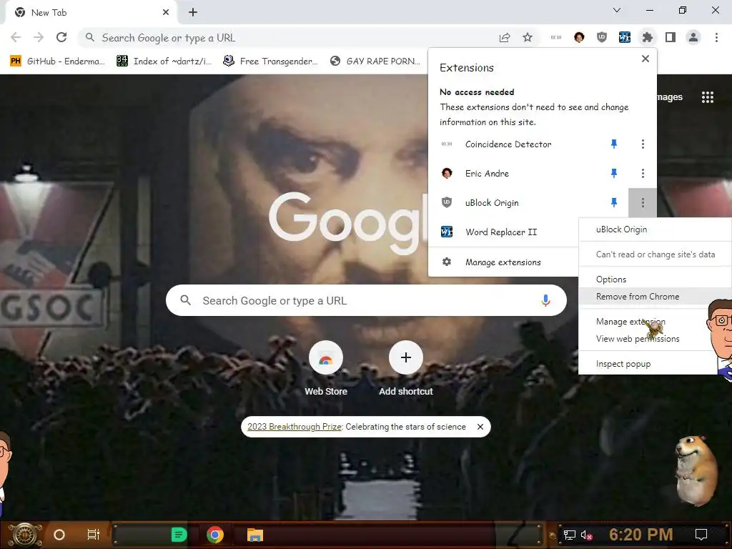Image resolution: width=732 pixels, height=549 pixels.
Task: Select Word Replacer II in extensions list
Action: pyautogui.click(x=501, y=232)
